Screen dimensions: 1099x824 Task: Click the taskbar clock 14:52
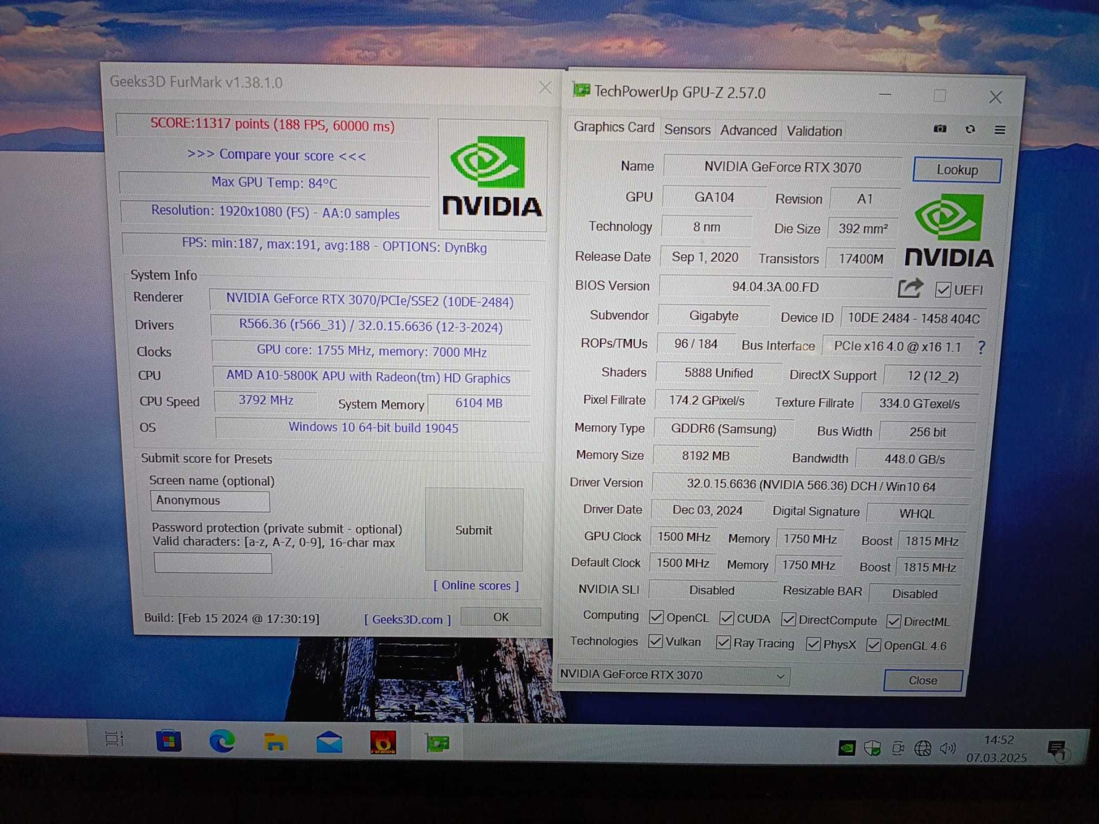pos(998,740)
